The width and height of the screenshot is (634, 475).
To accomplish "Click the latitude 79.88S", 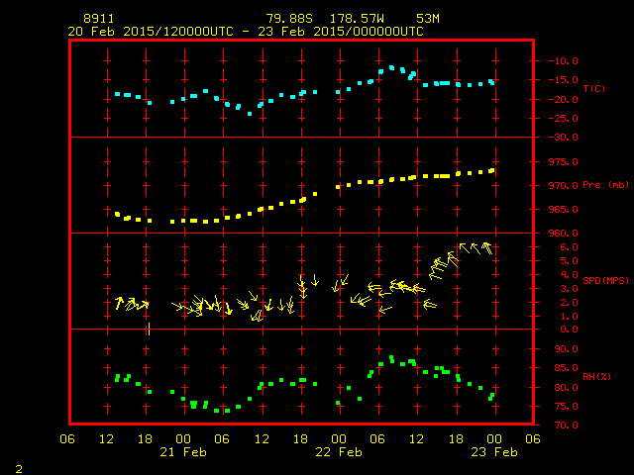I will [x=289, y=19].
